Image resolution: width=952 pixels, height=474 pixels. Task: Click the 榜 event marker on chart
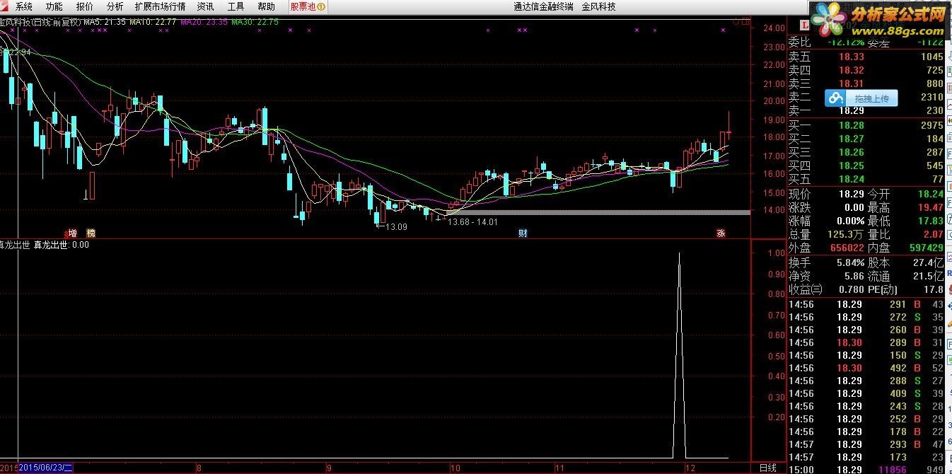point(91,233)
